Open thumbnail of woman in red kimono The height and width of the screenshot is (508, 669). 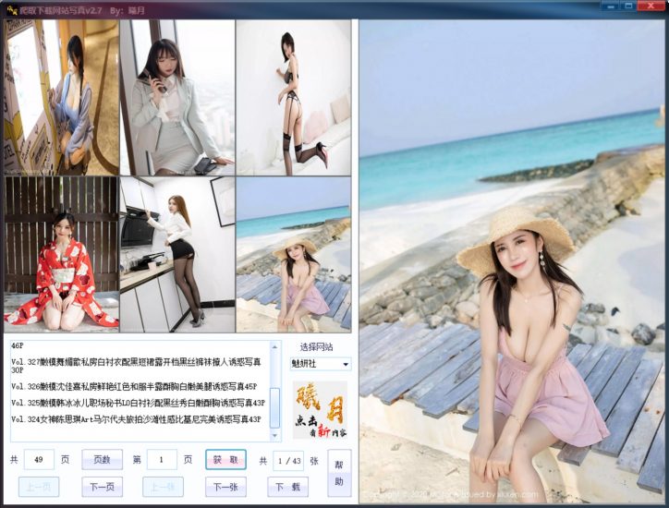[61, 255]
